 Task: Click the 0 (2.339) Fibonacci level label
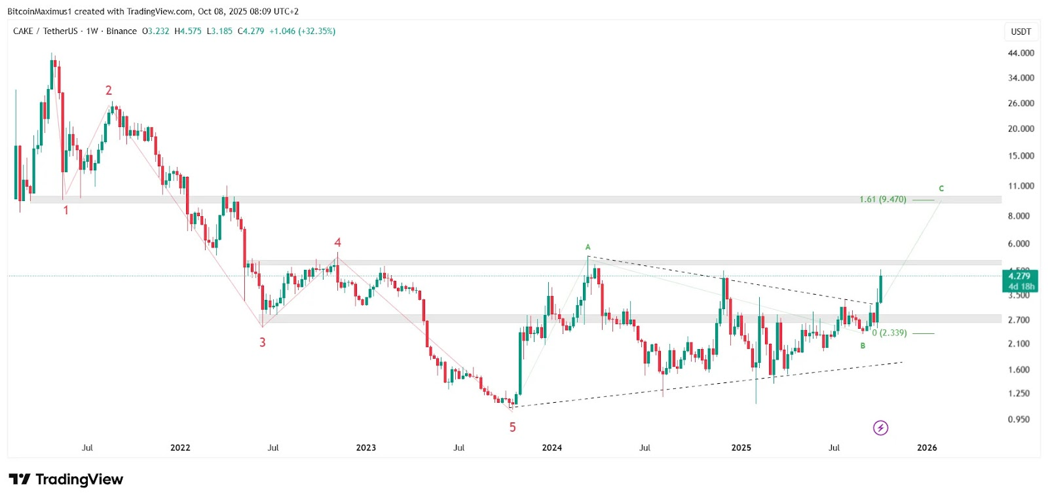[x=889, y=333]
